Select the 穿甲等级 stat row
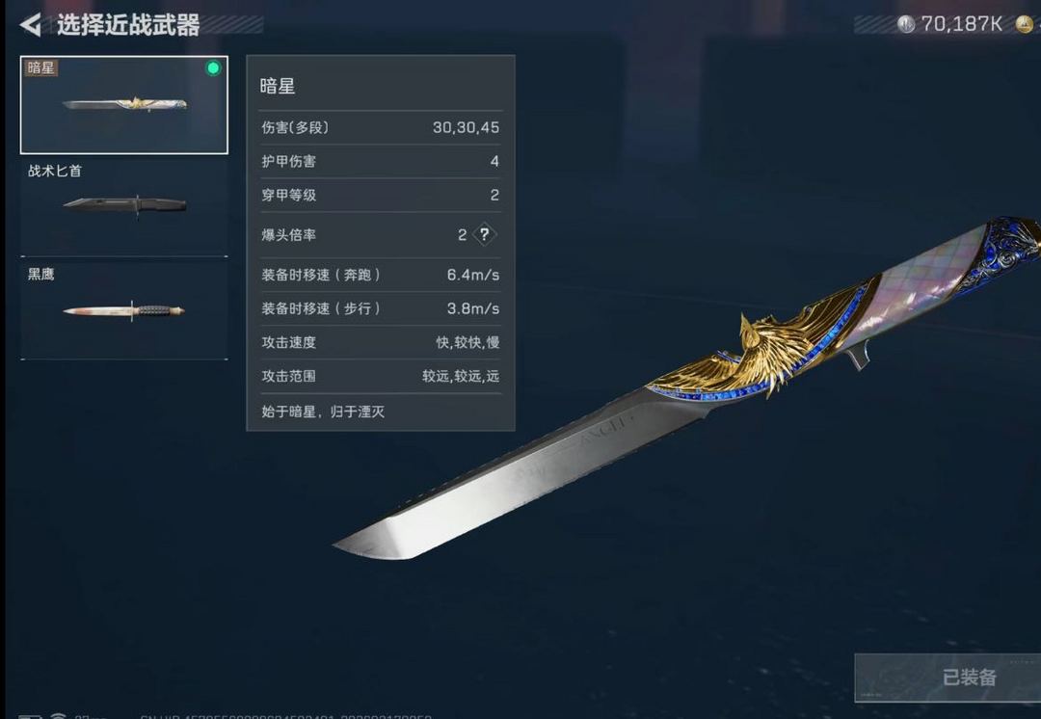This screenshot has height=719, width=1041. pyautogui.click(x=381, y=196)
